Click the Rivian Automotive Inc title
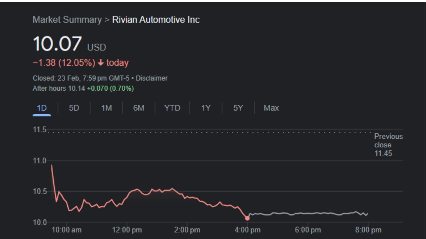 156,20
